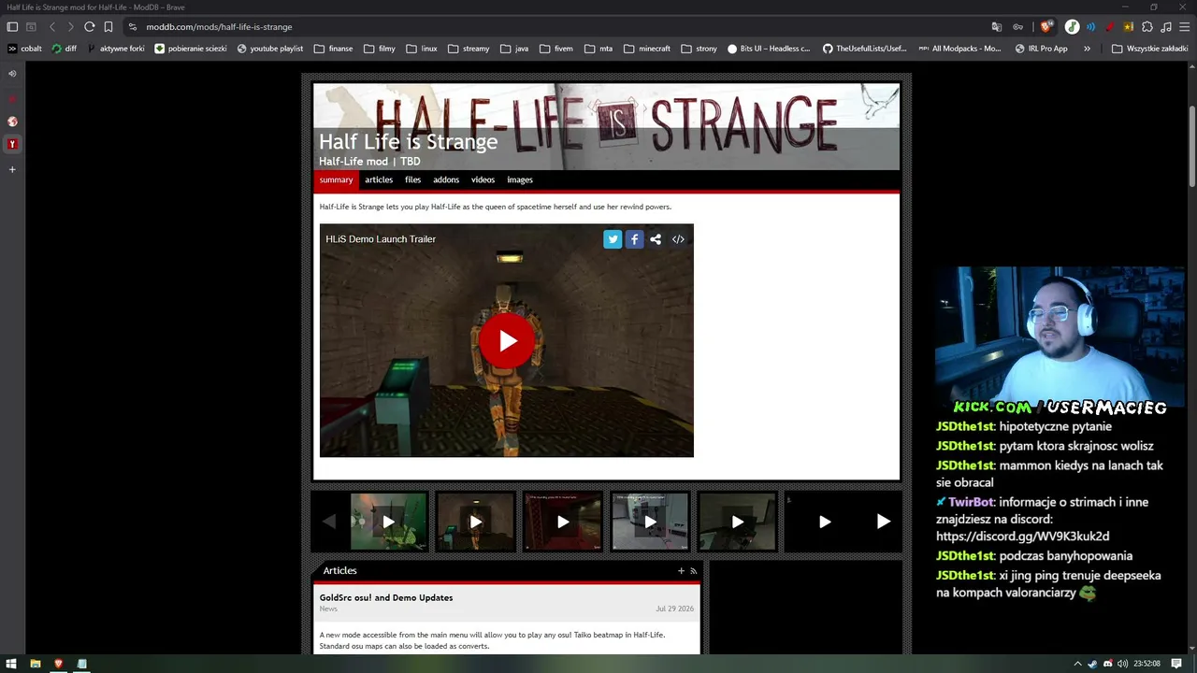Reload the ModDB page
This screenshot has width=1197, height=673.
89,27
